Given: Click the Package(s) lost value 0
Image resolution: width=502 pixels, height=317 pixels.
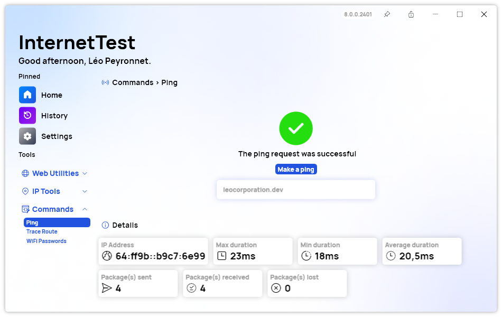Looking at the screenshot, I should (x=287, y=288).
